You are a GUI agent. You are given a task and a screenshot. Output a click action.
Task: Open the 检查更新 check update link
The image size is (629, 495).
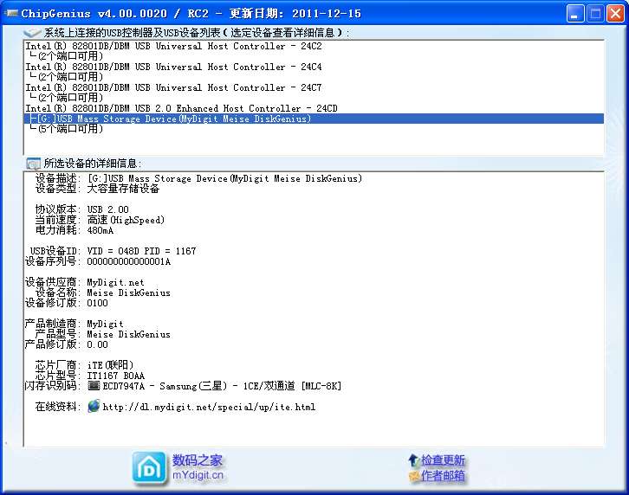(x=443, y=460)
